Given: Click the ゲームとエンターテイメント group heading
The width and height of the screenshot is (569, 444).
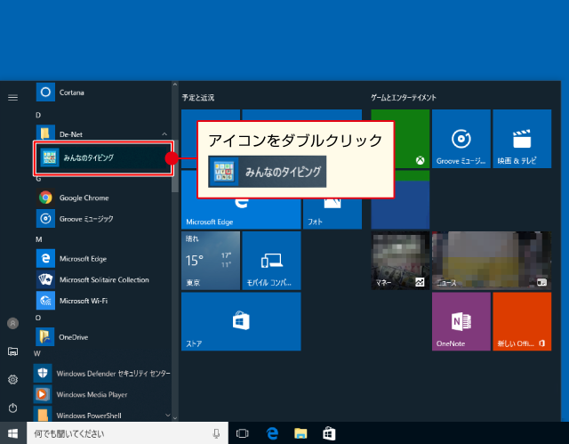Looking at the screenshot, I should click(404, 97).
